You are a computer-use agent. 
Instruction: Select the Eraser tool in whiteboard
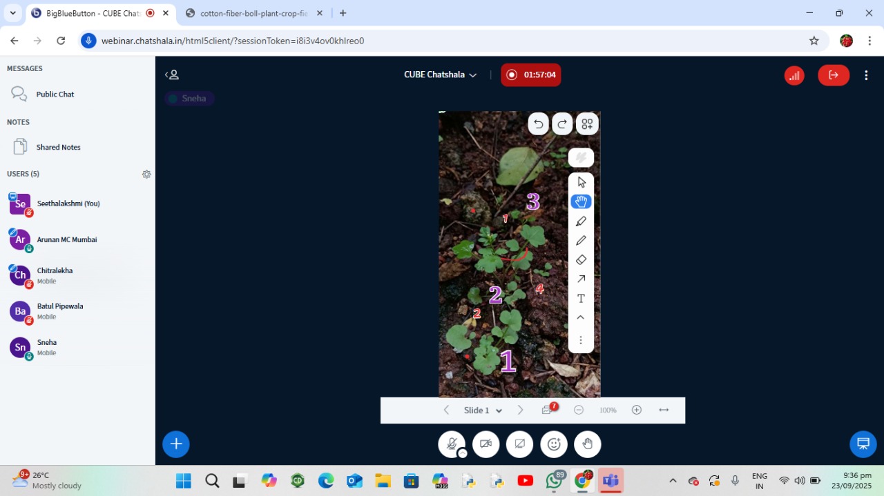pyautogui.click(x=581, y=260)
